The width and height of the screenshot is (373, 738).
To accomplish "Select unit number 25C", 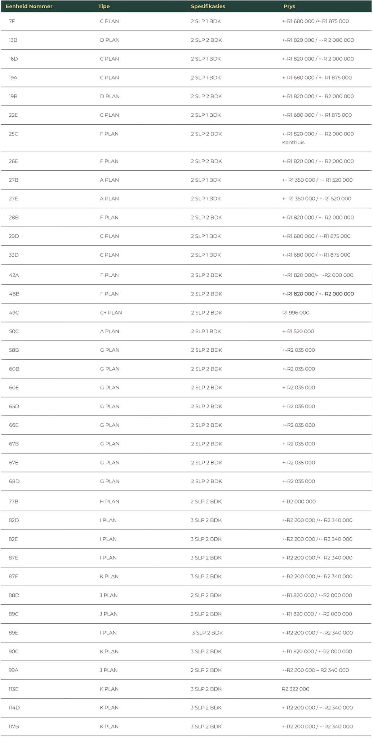I will [14, 134].
